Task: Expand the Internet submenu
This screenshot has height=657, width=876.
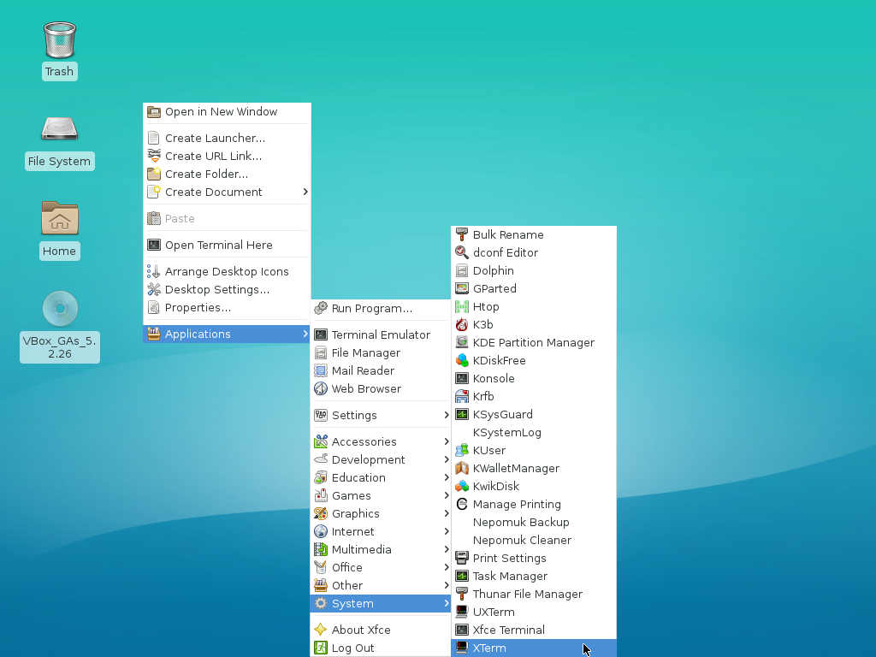Action: click(x=381, y=531)
